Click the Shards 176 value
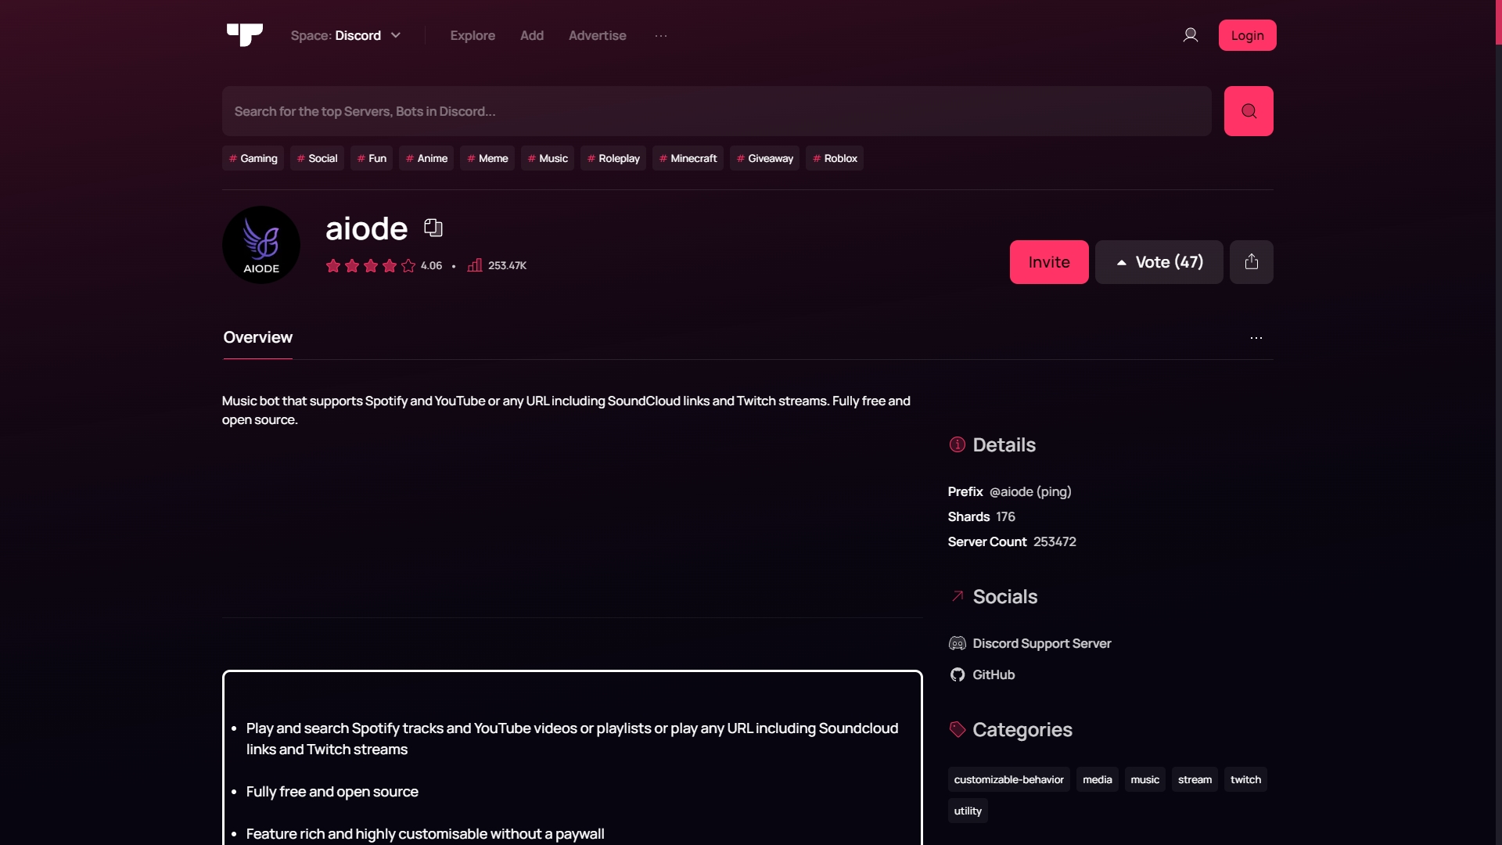1502x845 pixels. (x=1005, y=516)
